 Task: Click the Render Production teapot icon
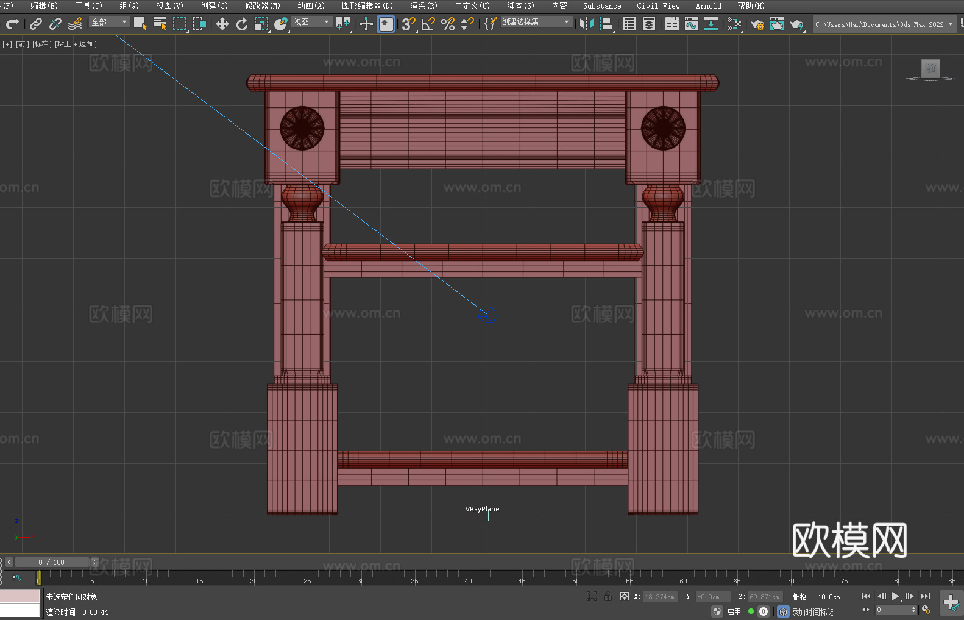(796, 24)
